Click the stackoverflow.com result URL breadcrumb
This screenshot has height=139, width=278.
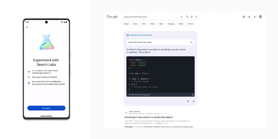click(146, 113)
